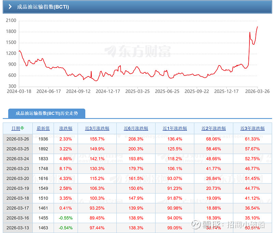Click the green sort arrow next to 日期
Viewport: 273px width, 233px height.
click(22, 128)
